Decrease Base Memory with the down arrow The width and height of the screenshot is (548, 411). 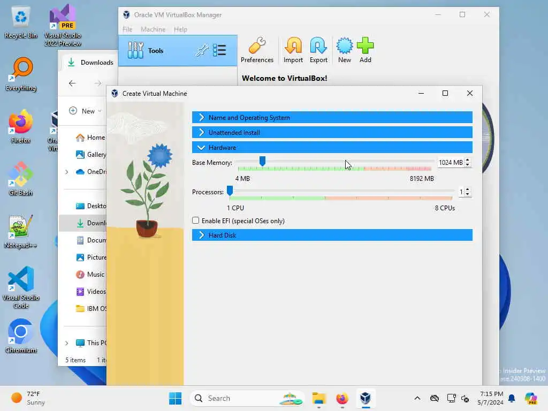(468, 165)
